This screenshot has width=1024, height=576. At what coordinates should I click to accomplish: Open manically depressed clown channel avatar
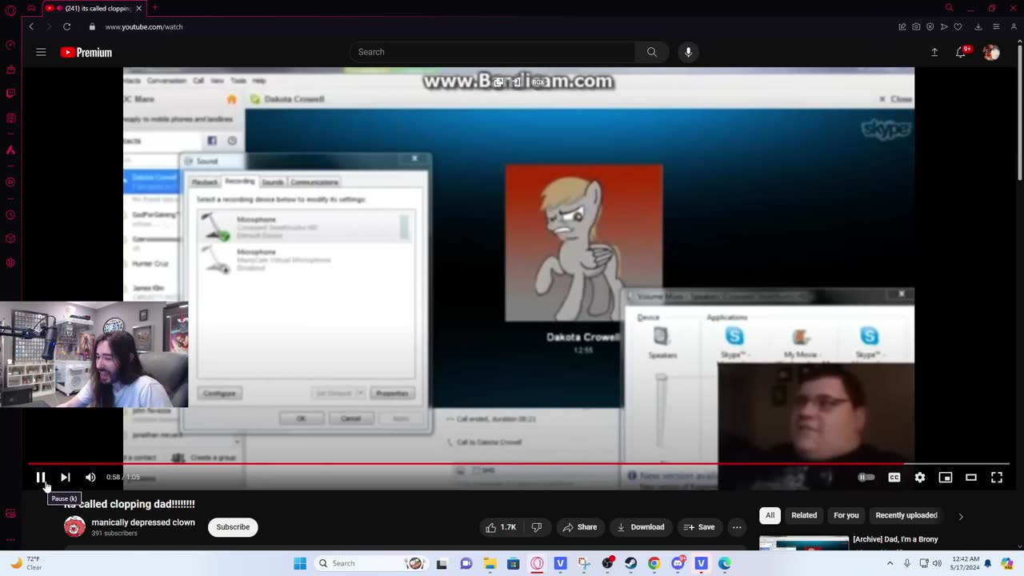(x=74, y=526)
